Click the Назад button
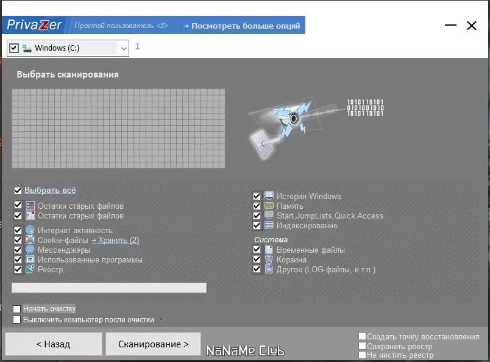Viewport: 490px width, 362px height. point(54,344)
